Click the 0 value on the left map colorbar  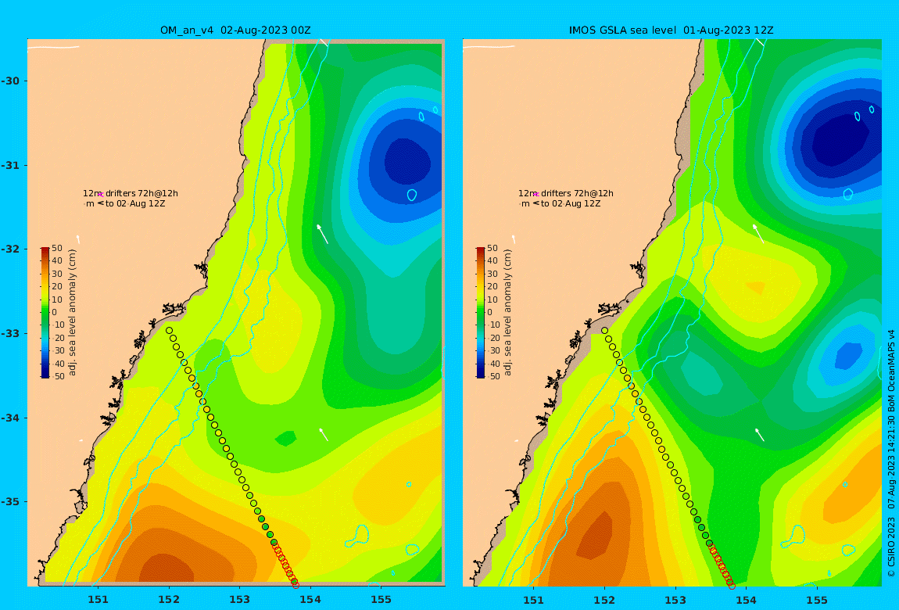click(55, 313)
